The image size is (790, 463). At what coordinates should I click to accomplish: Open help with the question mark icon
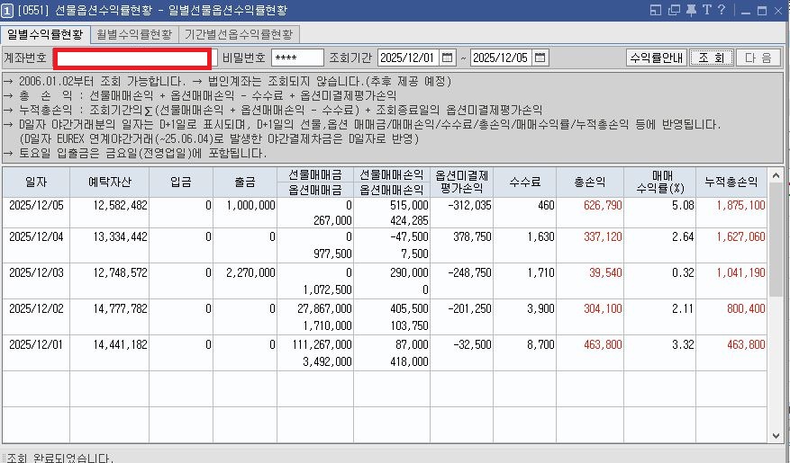[722, 10]
